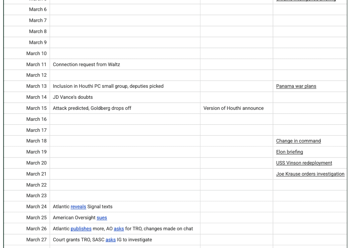Open the "asks" link after SASC
This screenshot has width=353, height=248.
(110, 240)
